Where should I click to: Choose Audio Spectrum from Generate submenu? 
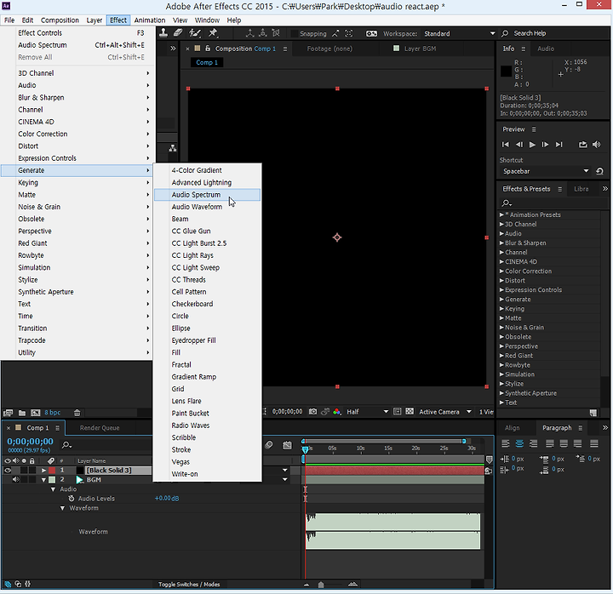tap(207, 195)
